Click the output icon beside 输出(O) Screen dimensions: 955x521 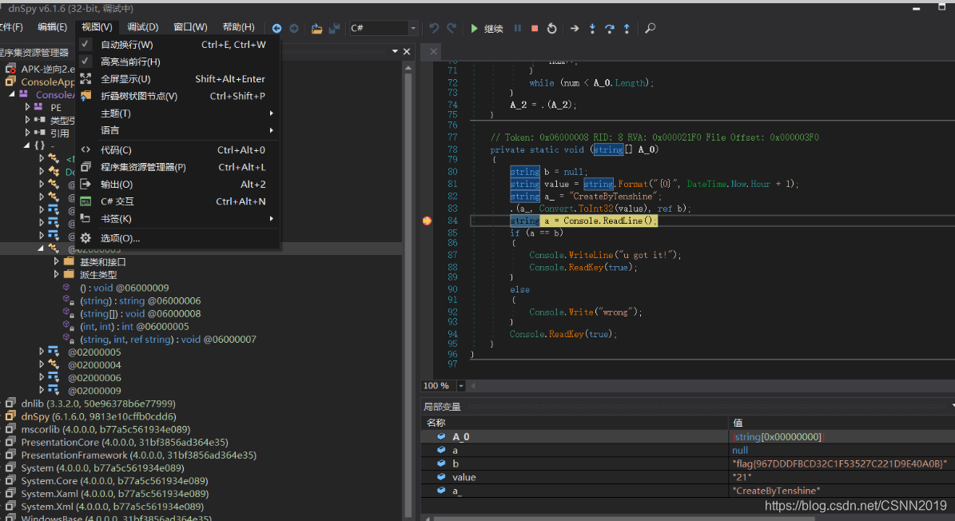click(86, 184)
